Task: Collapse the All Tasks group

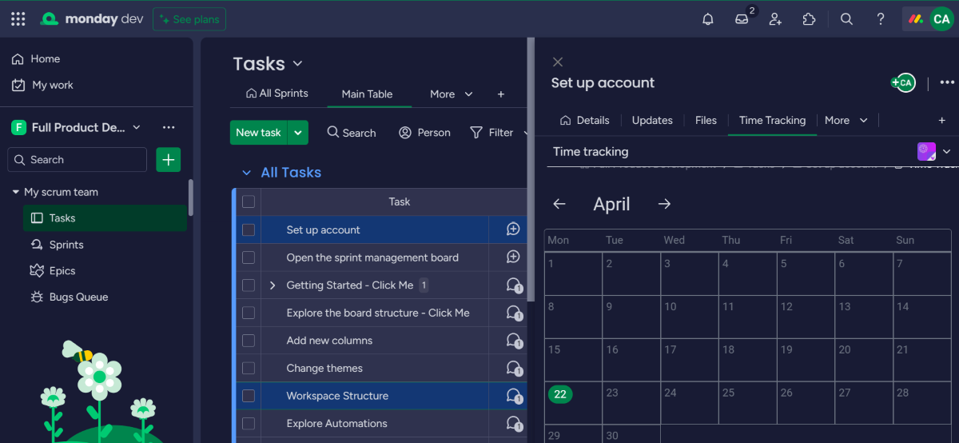Action: click(246, 173)
